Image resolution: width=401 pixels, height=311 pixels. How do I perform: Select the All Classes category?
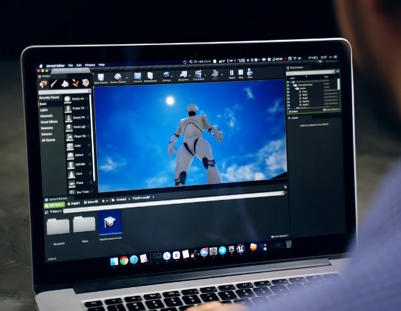pyautogui.click(x=48, y=140)
